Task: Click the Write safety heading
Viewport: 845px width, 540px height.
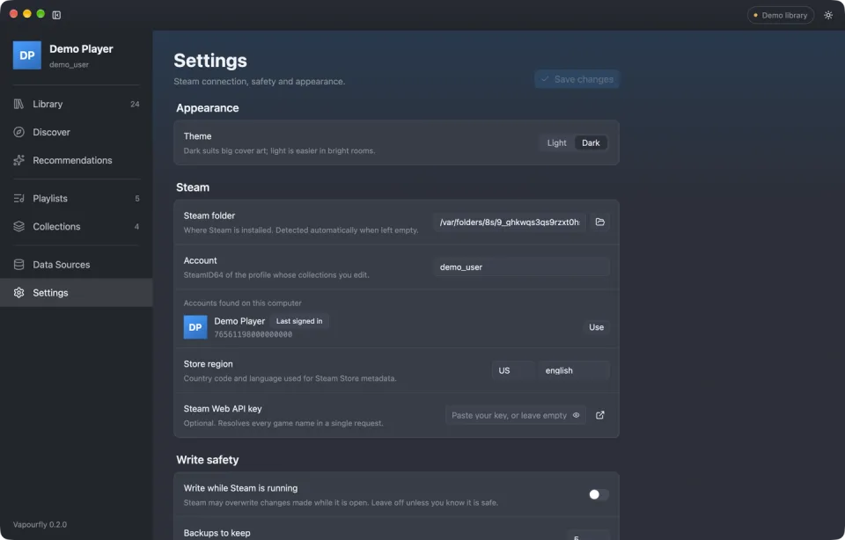Action: coord(208,460)
